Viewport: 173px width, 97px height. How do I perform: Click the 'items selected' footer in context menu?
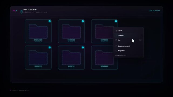click(120, 56)
